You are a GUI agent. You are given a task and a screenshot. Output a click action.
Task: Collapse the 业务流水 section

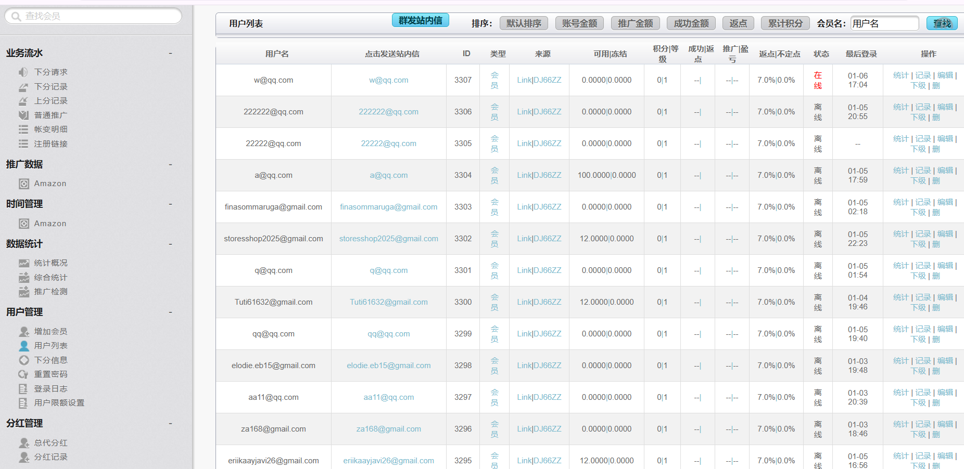[x=170, y=54]
